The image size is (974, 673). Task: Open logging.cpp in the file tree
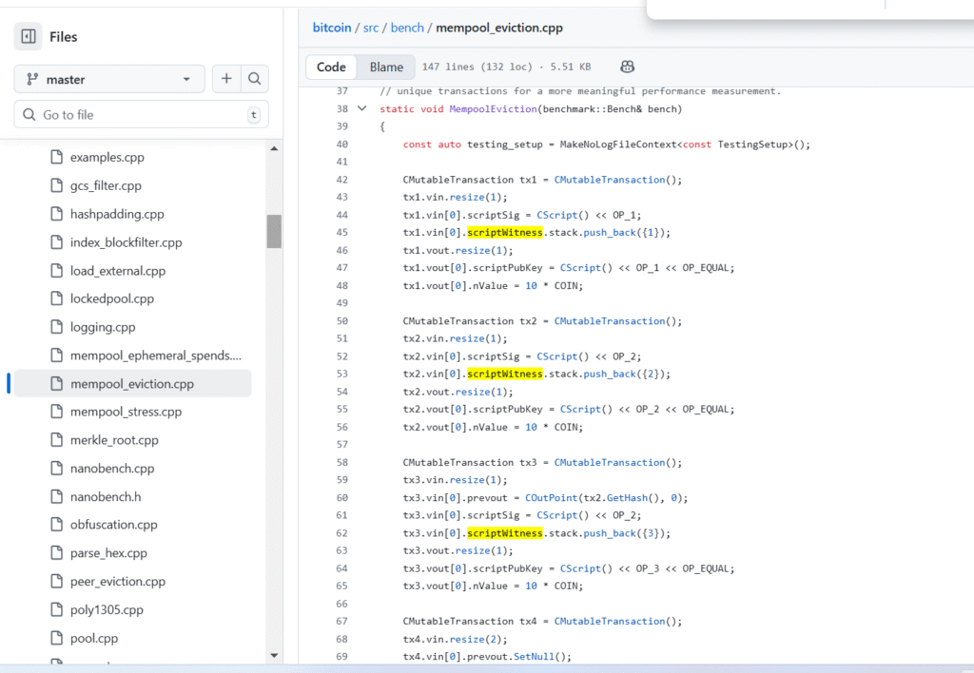pos(103,327)
